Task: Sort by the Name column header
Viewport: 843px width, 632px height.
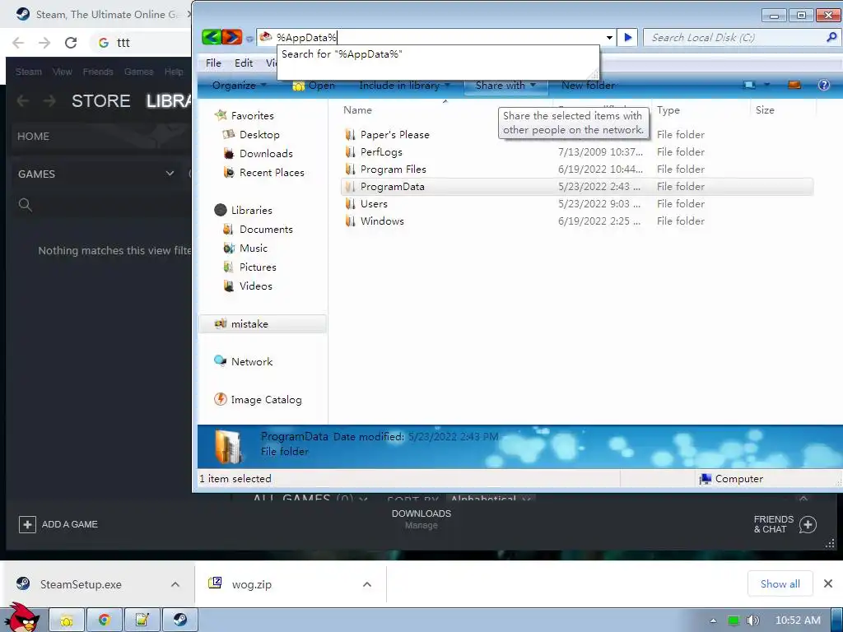Action: (357, 110)
